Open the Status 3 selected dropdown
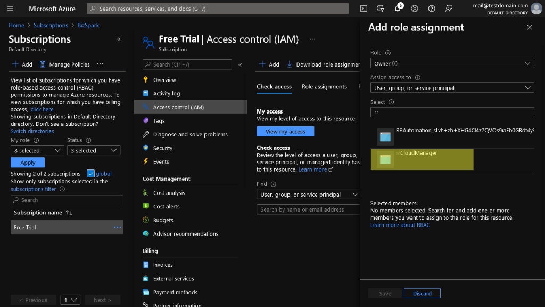545x307 pixels. 94,150
